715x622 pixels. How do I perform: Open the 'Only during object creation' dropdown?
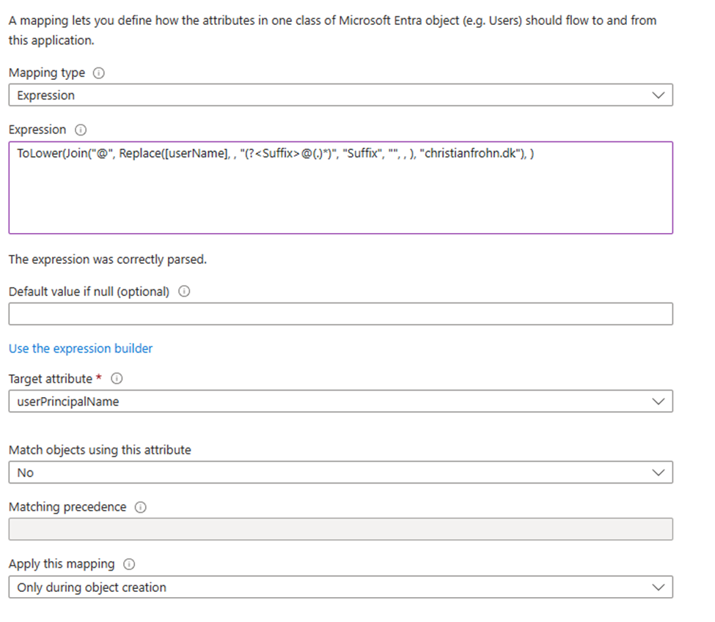(x=340, y=587)
